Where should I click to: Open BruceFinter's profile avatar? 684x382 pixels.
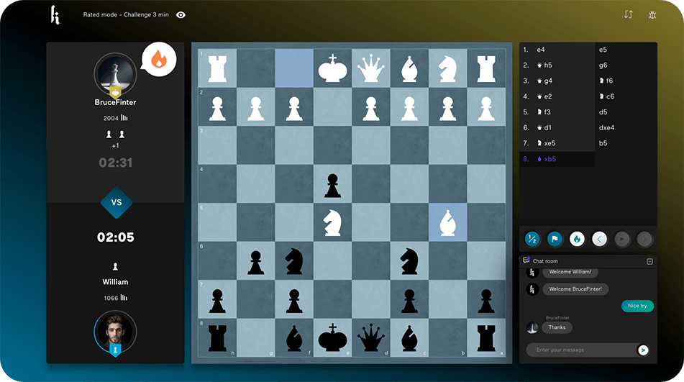click(115, 73)
